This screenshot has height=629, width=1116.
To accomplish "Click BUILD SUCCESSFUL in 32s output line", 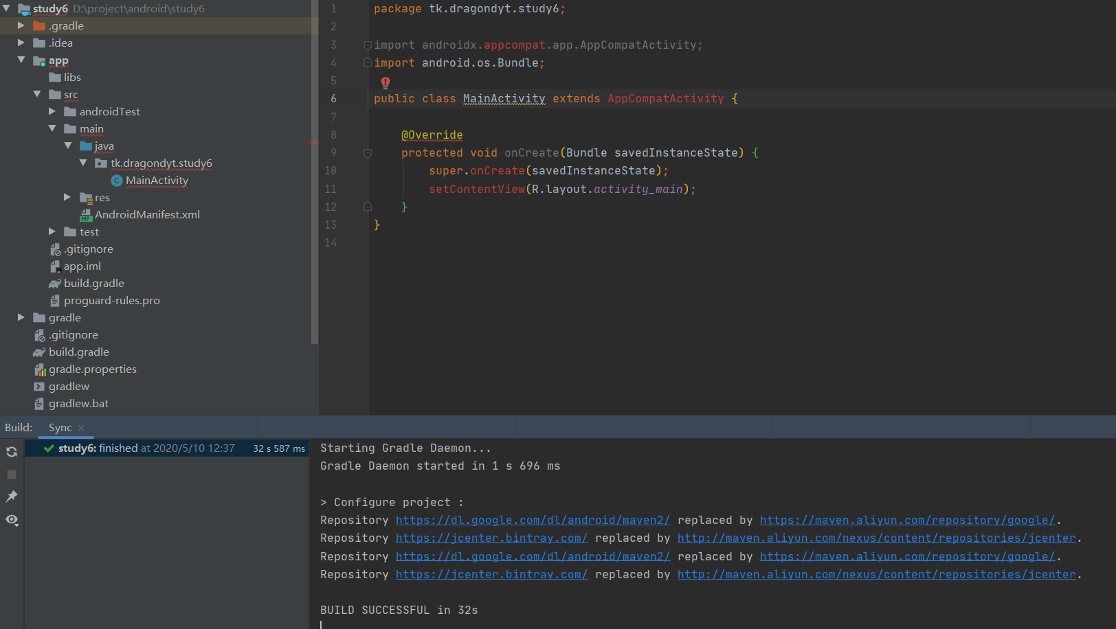I will point(399,610).
